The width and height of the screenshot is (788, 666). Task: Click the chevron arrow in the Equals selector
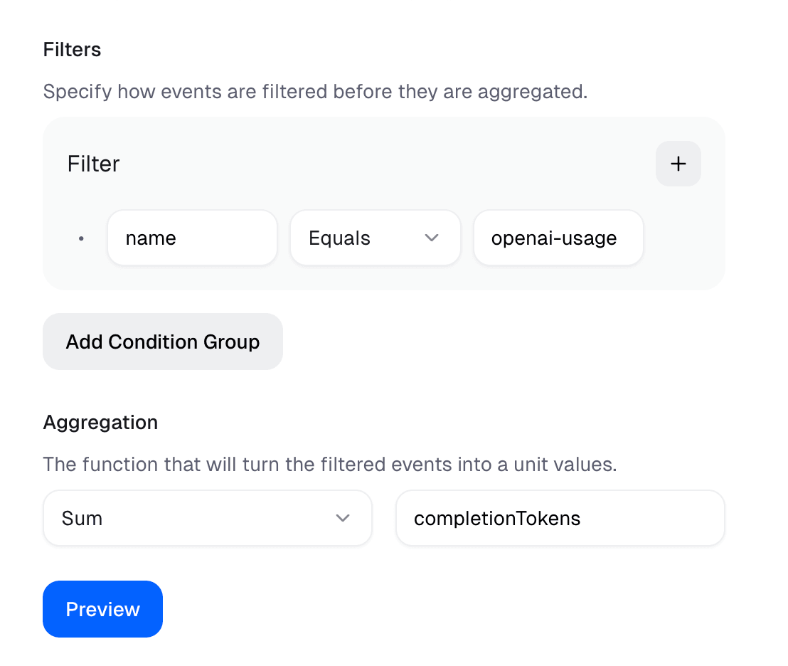pyautogui.click(x=431, y=238)
